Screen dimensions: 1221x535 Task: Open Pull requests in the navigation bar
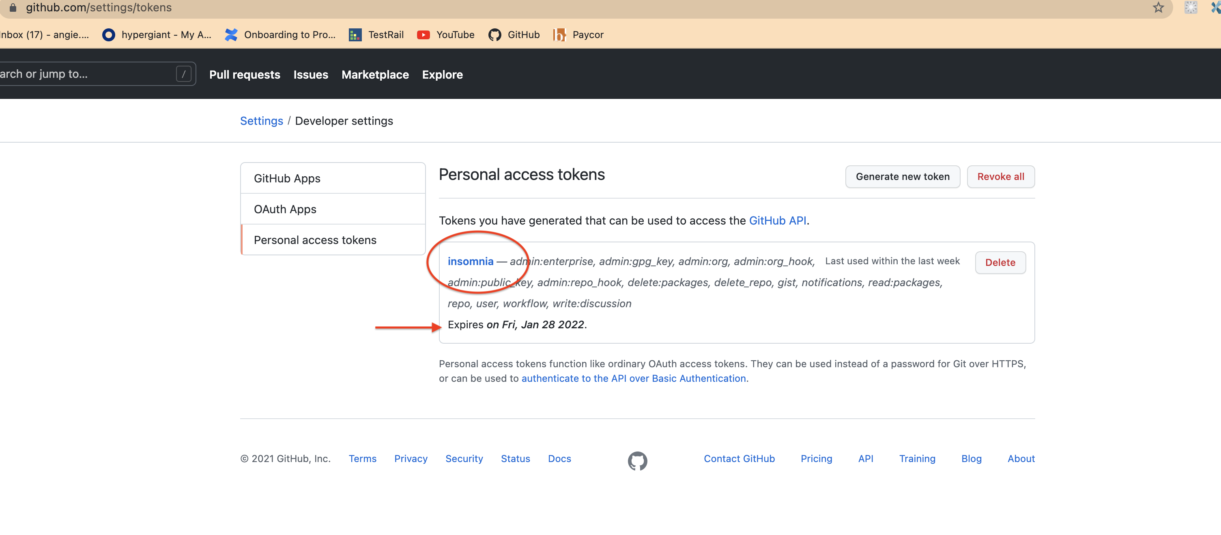pyautogui.click(x=245, y=74)
